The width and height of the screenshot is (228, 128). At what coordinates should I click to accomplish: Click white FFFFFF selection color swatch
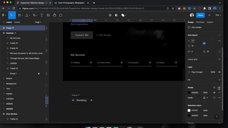[189, 111]
